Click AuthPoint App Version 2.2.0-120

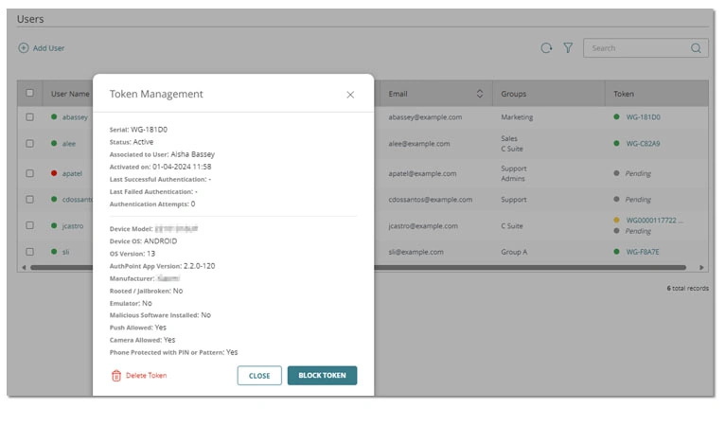pos(200,266)
